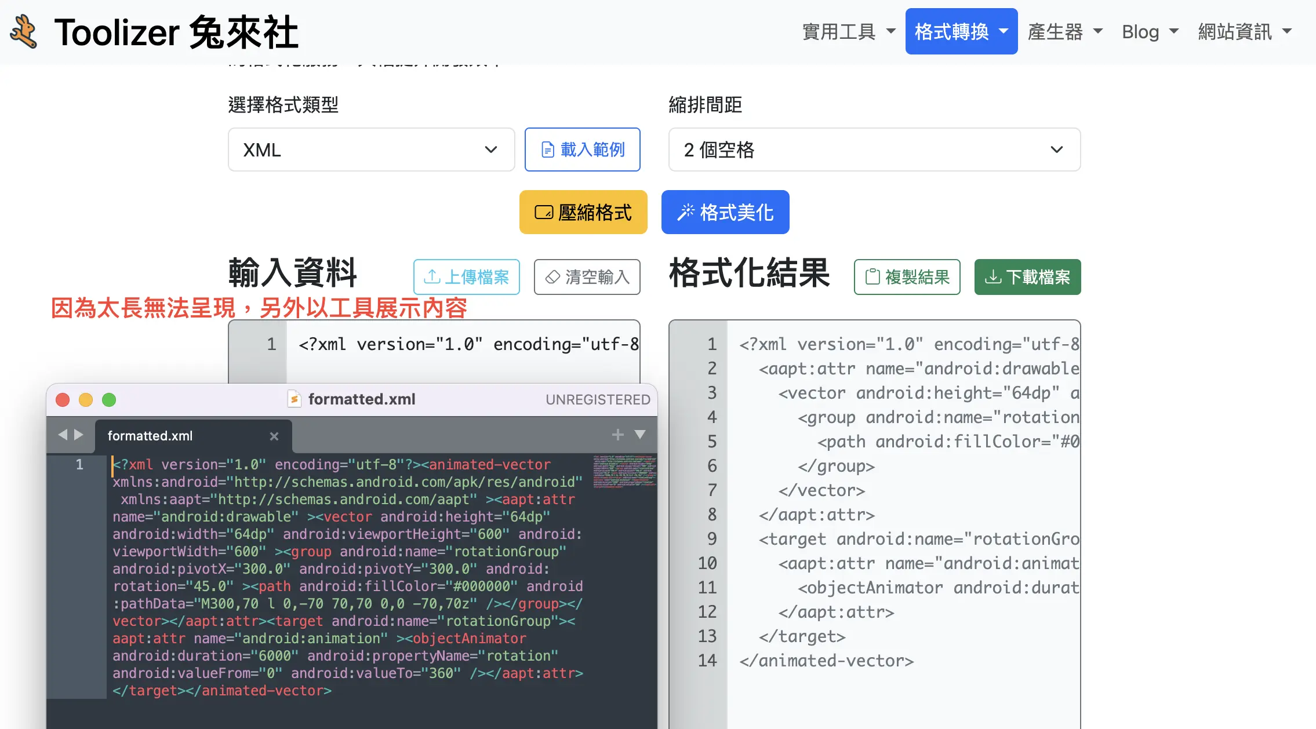Click the clipboard icon on 複製結果
Image resolution: width=1316 pixels, height=729 pixels.
[873, 277]
